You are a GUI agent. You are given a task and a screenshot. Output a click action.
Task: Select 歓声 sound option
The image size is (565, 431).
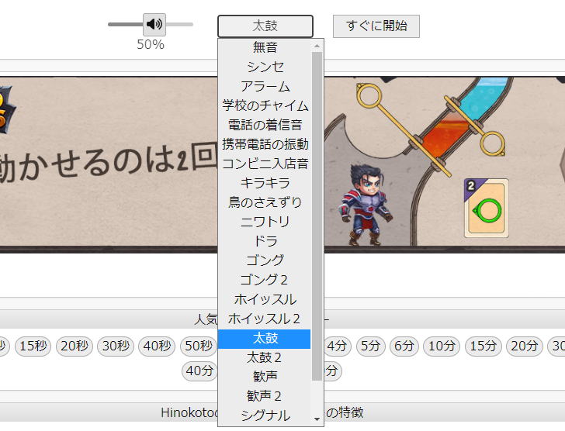pos(265,377)
